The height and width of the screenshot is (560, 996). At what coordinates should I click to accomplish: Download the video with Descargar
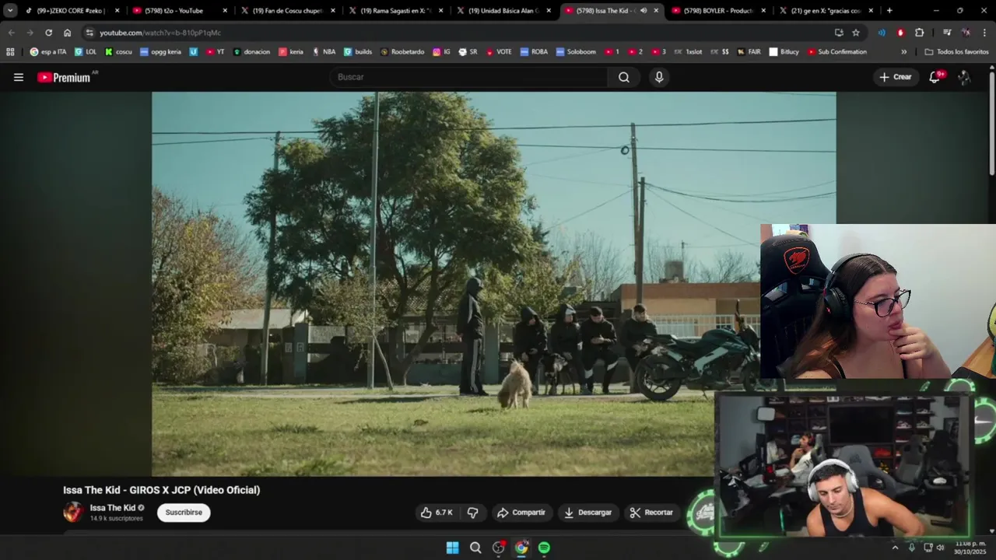tap(587, 513)
